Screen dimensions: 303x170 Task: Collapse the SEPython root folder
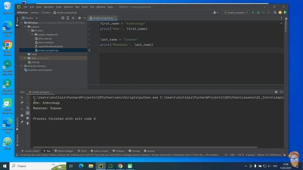coord(22,23)
